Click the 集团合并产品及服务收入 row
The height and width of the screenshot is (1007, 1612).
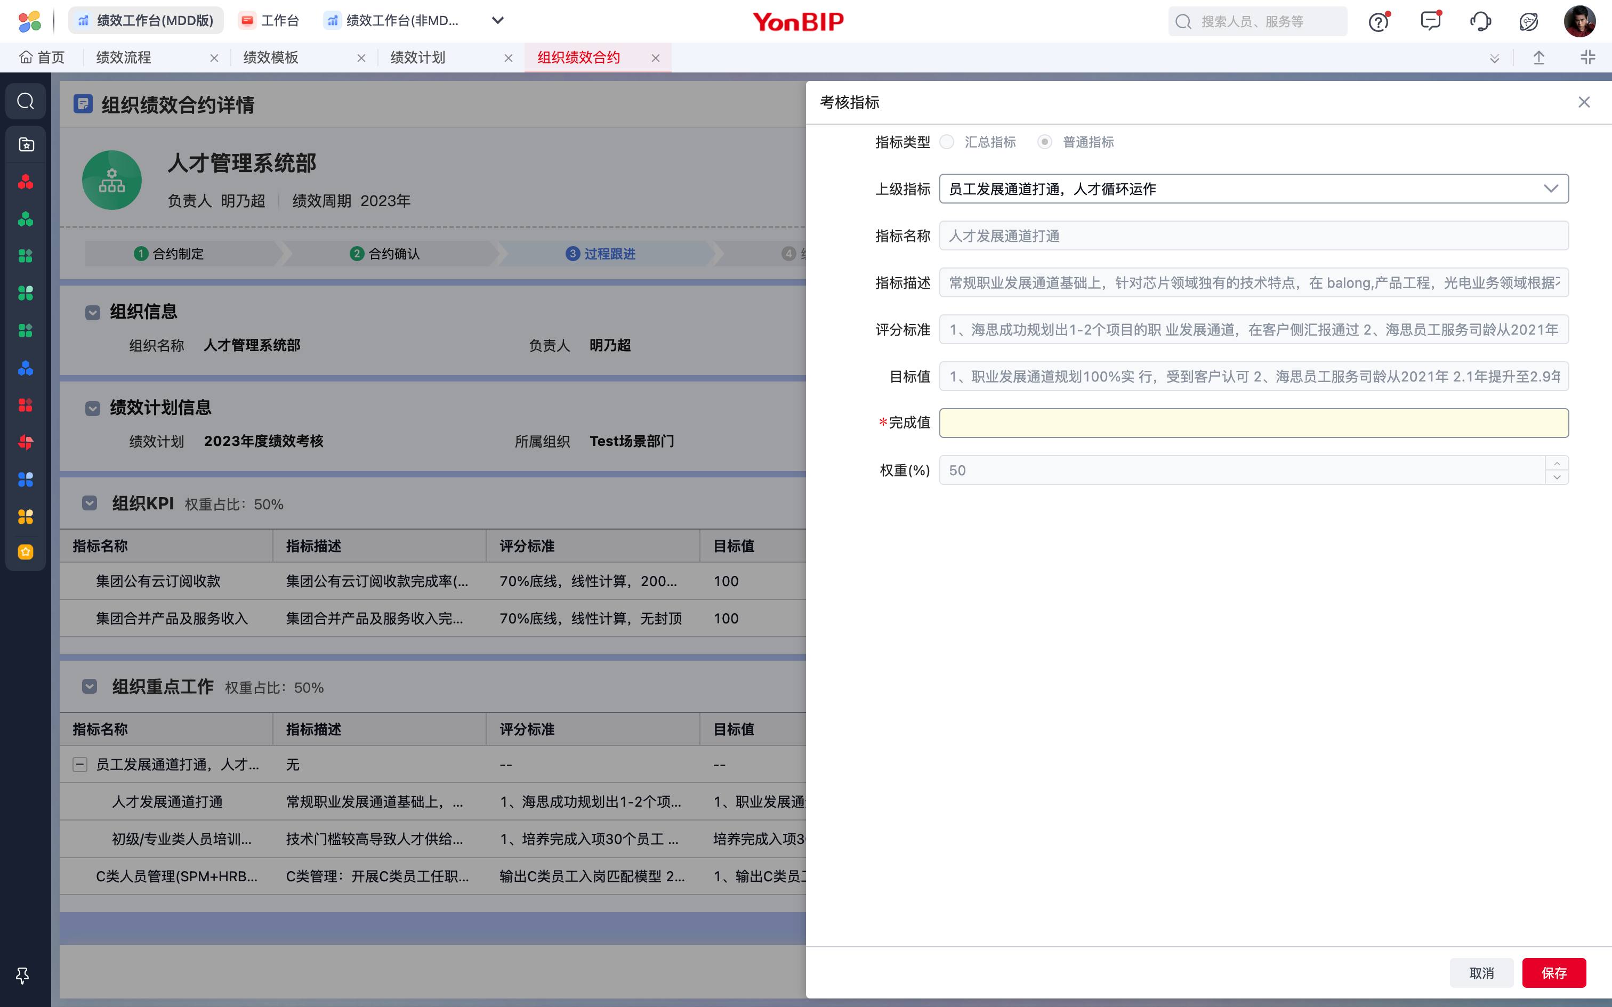click(x=433, y=619)
